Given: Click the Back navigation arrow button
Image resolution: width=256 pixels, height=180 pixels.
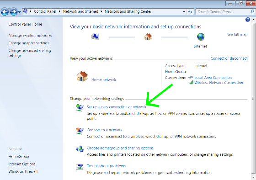Looking at the screenshot, I should pyautogui.click(x=5, y=11).
